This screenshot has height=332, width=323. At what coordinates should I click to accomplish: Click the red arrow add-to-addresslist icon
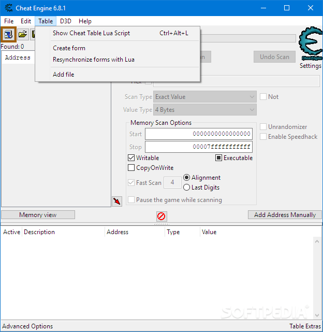coord(117,201)
